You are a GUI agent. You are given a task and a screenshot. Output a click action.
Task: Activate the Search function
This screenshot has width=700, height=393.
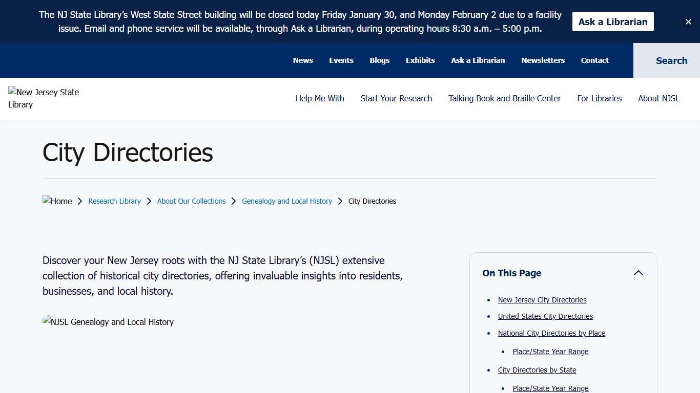pyautogui.click(x=671, y=60)
